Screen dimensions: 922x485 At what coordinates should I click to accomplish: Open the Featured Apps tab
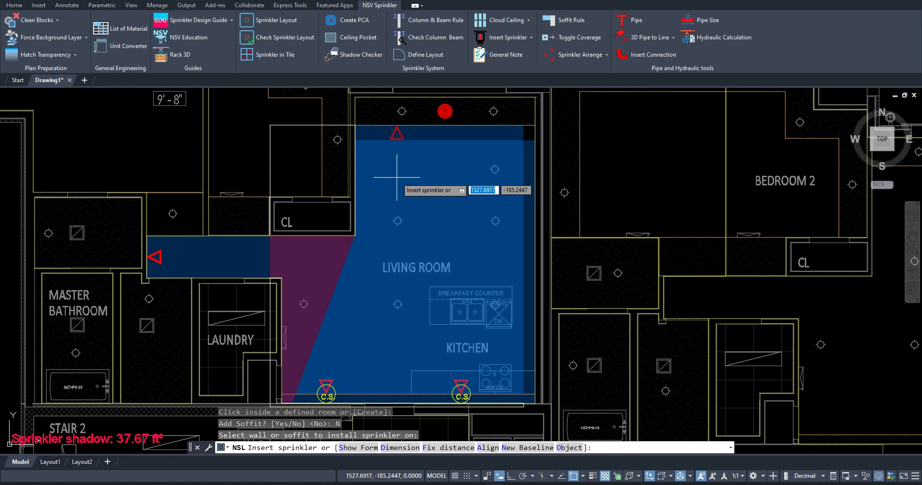(334, 5)
